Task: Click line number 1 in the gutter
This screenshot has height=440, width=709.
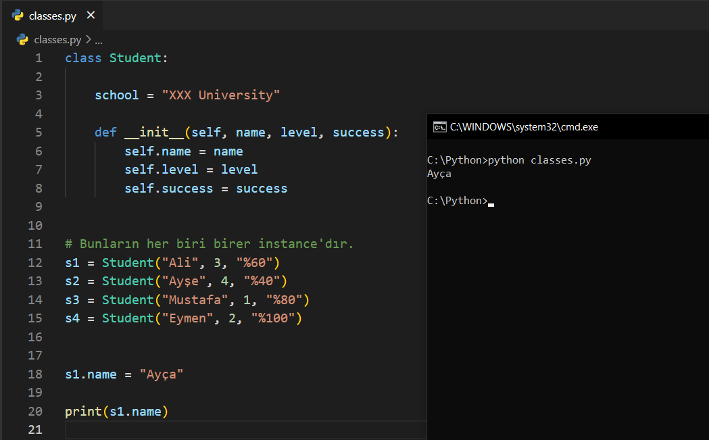Action: (x=39, y=58)
